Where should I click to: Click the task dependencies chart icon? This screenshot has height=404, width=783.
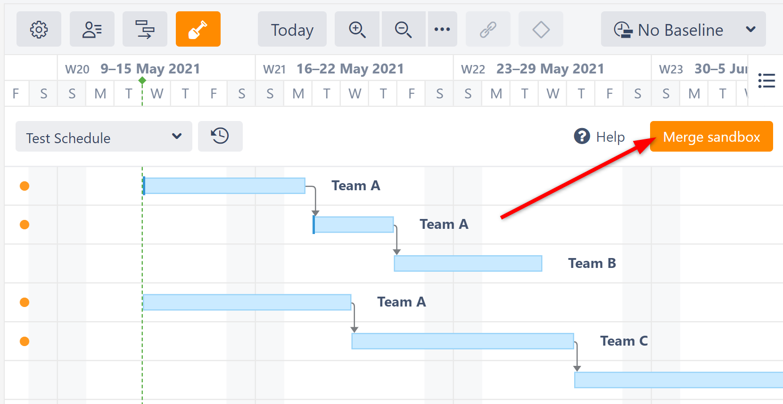pos(145,29)
